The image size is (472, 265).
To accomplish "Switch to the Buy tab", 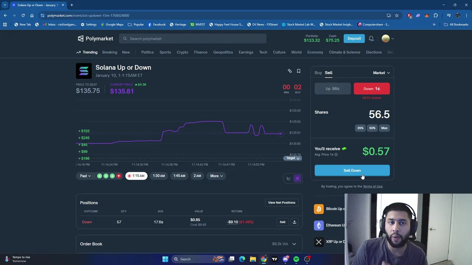I will 318,73.
